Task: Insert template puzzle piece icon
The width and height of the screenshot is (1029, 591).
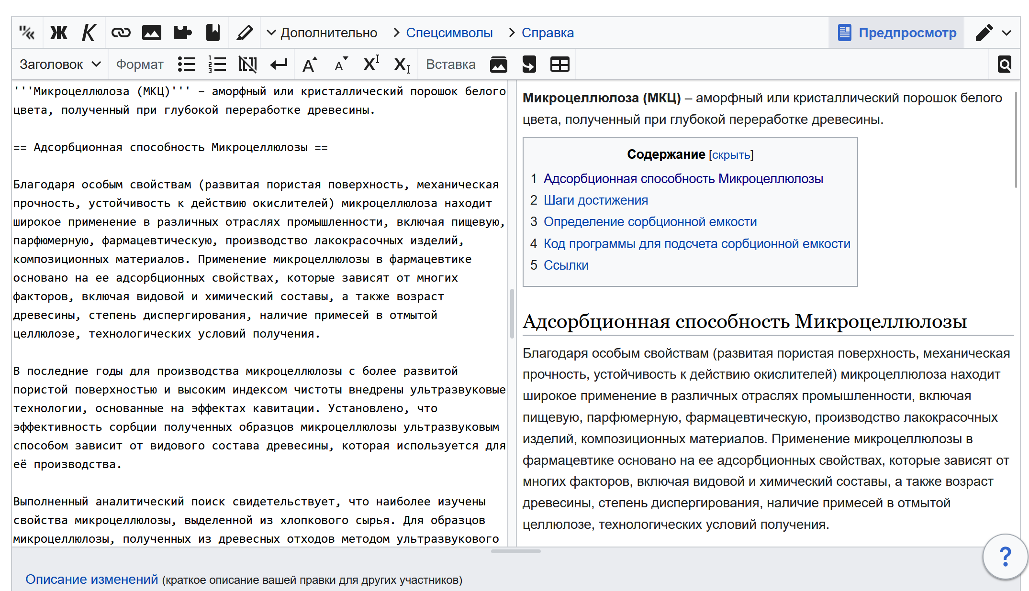Action: pos(182,33)
